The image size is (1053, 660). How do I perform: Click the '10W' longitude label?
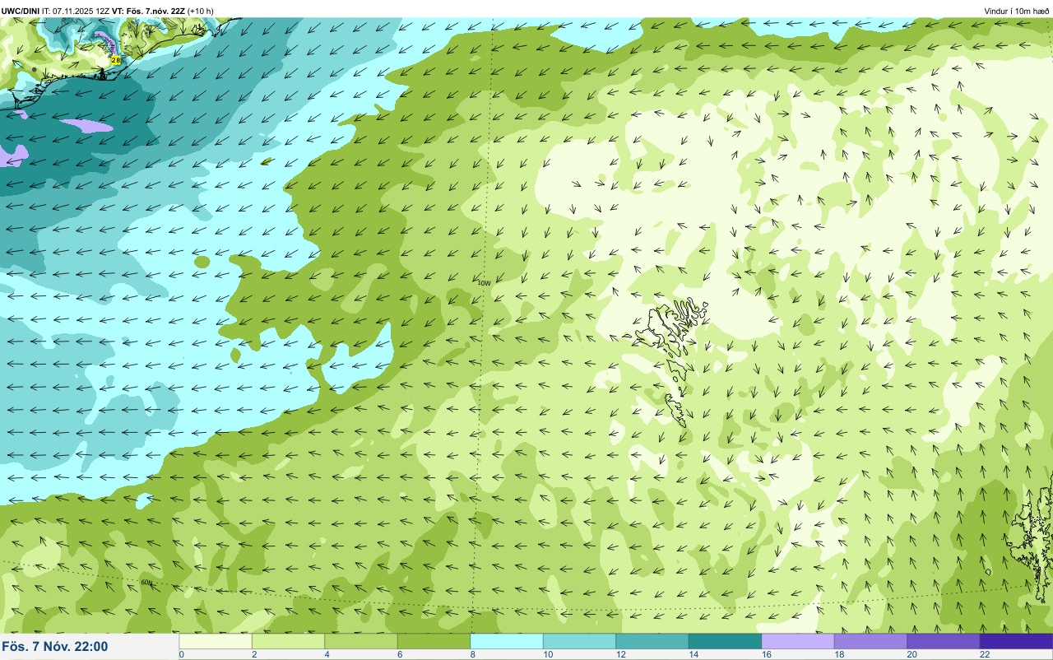click(x=484, y=282)
